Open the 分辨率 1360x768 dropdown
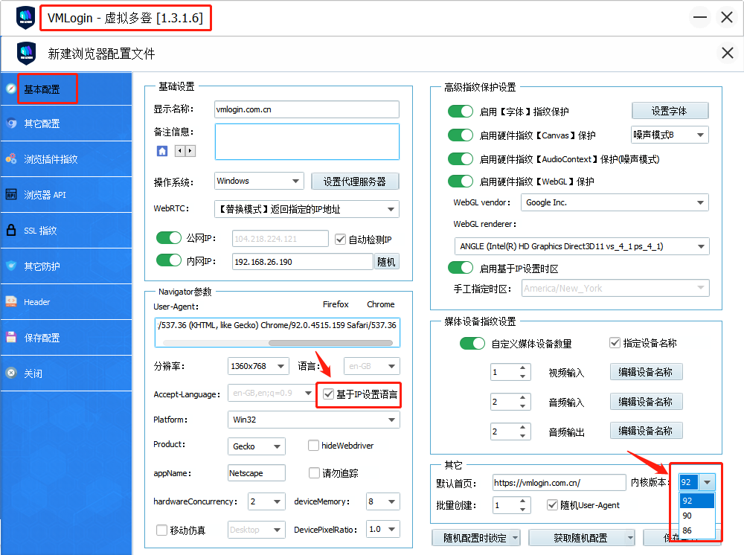The height and width of the screenshot is (555, 744). [258, 366]
